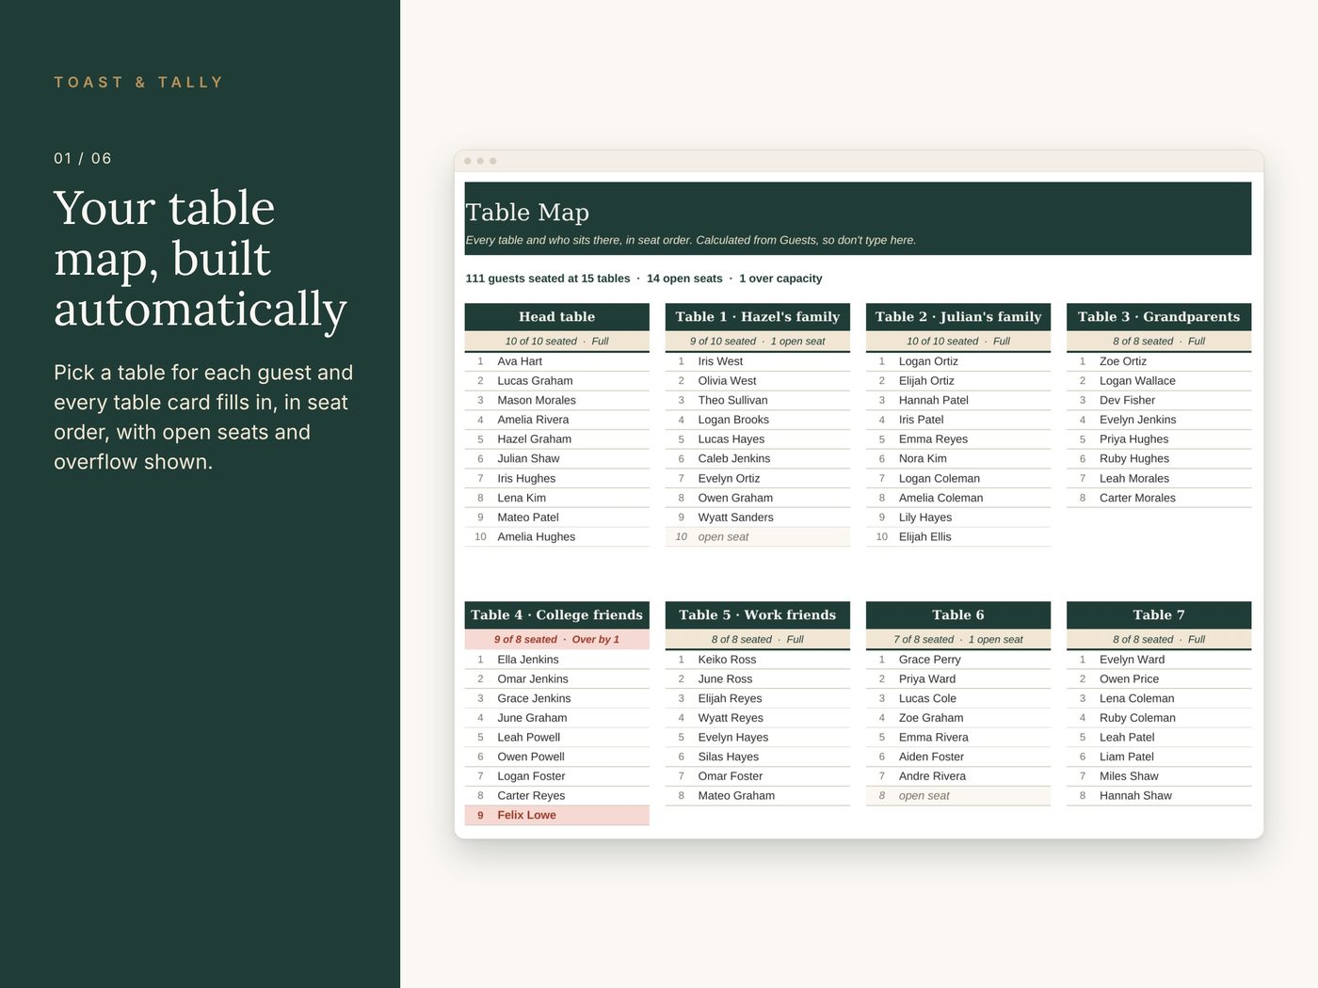This screenshot has width=1318, height=988.
Task: Click the Table 7 header
Action: (1159, 615)
